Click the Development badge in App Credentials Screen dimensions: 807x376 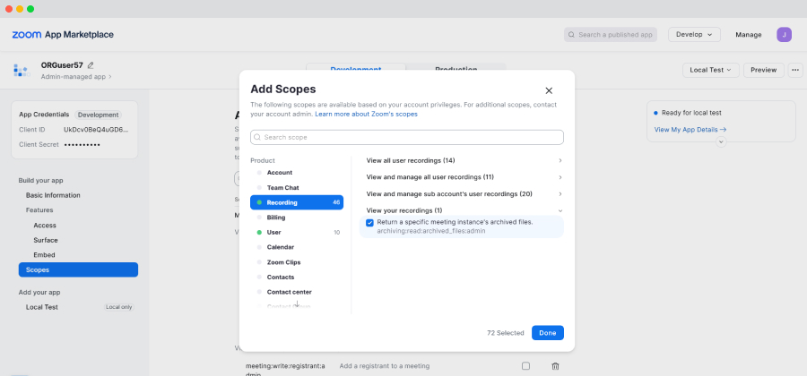98,115
